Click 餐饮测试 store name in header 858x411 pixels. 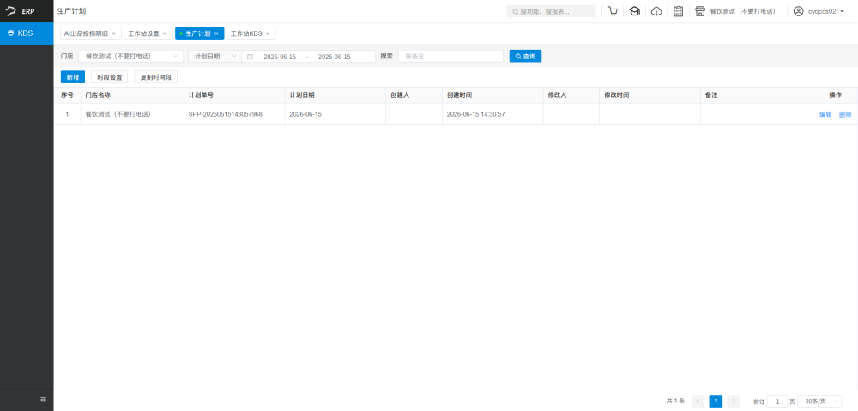click(x=742, y=11)
